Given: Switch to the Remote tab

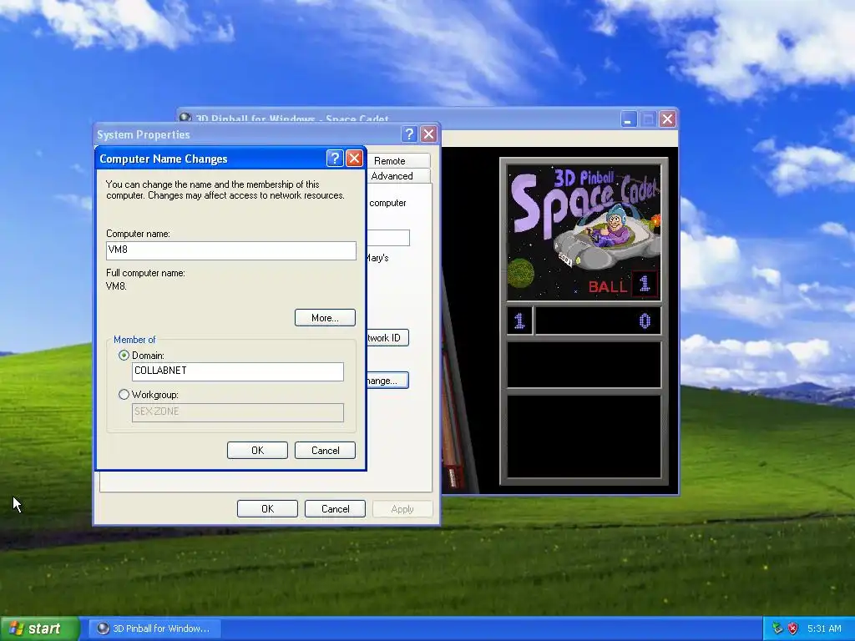Looking at the screenshot, I should tap(397, 161).
